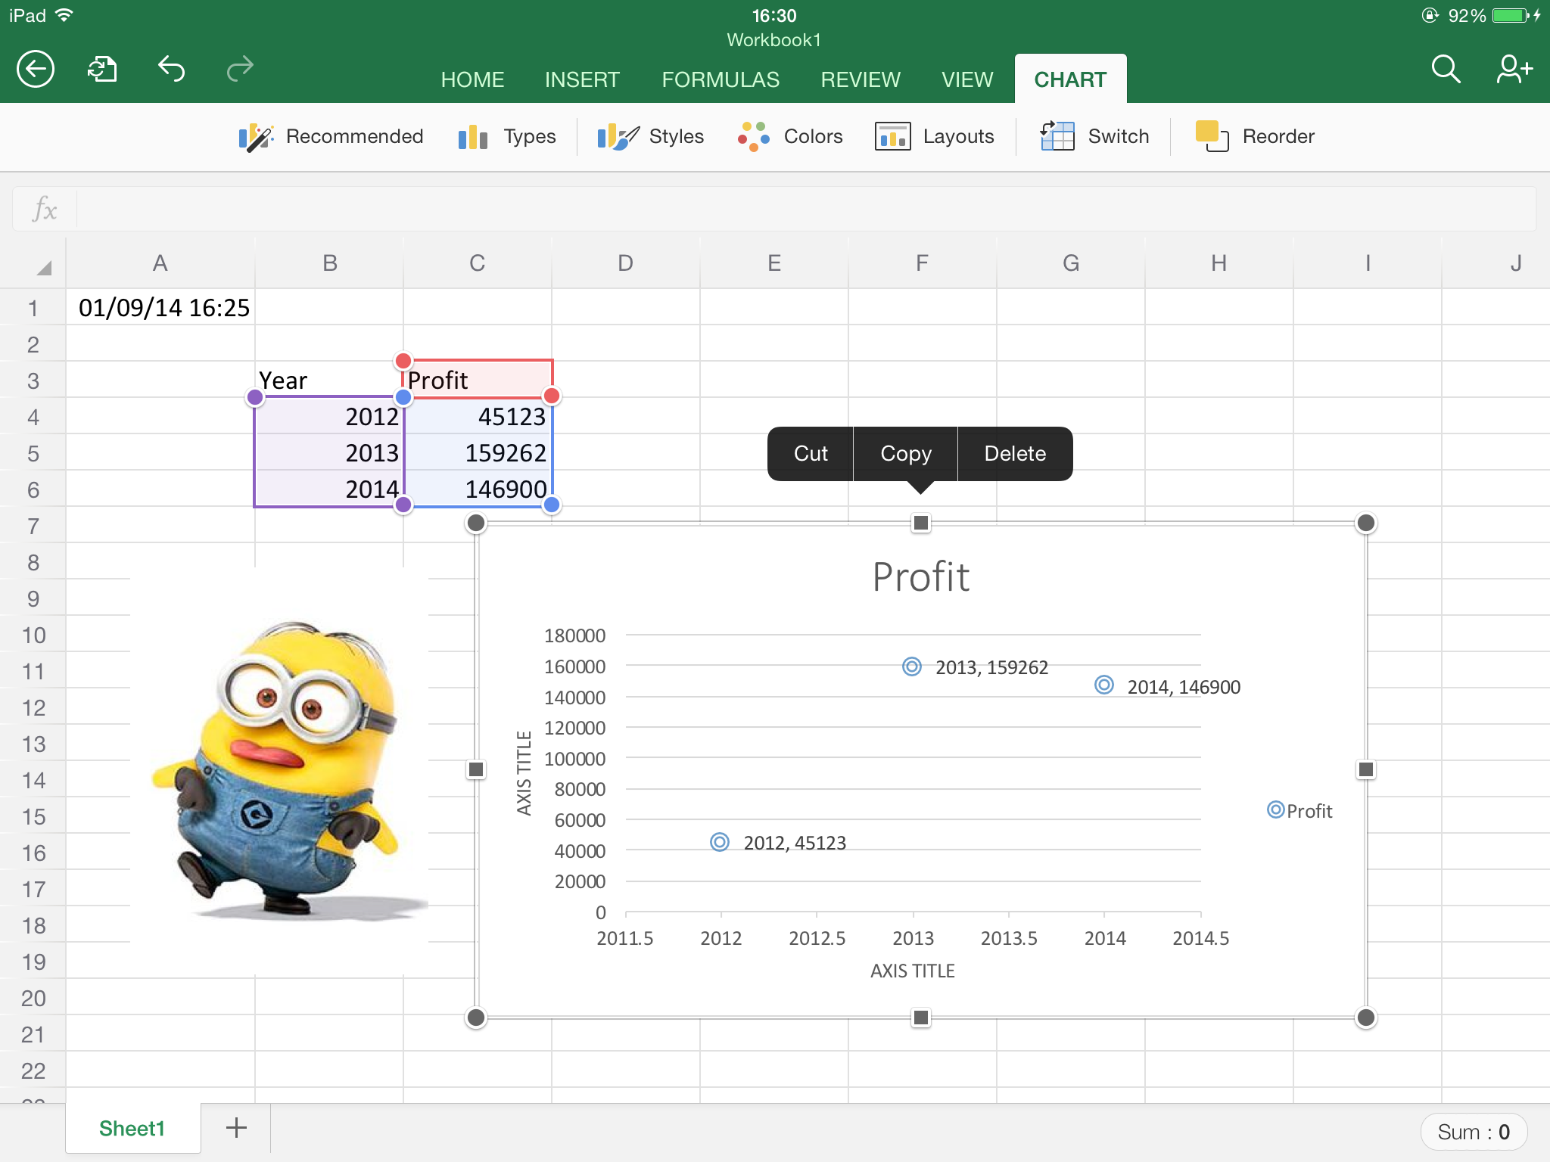
Task: Select column A header
Action: 160,263
